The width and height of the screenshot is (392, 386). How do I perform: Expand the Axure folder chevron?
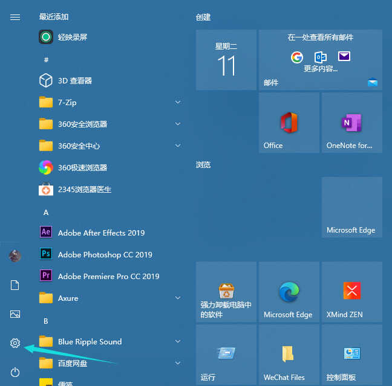tap(178, 298)
